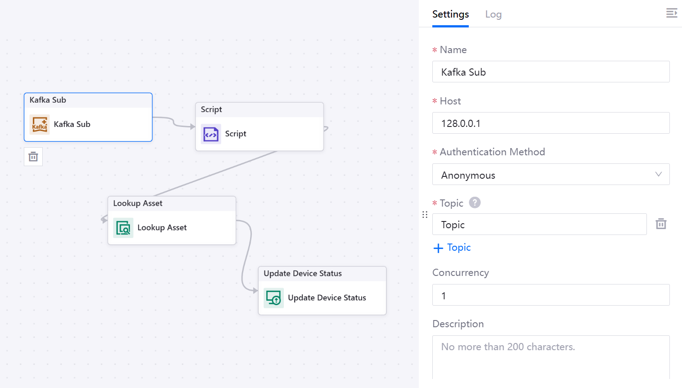Viewport: 682px width, 388px height.
Task: Focus the Host field showing 128.0.0.1
Action: [x=550, y=123]
